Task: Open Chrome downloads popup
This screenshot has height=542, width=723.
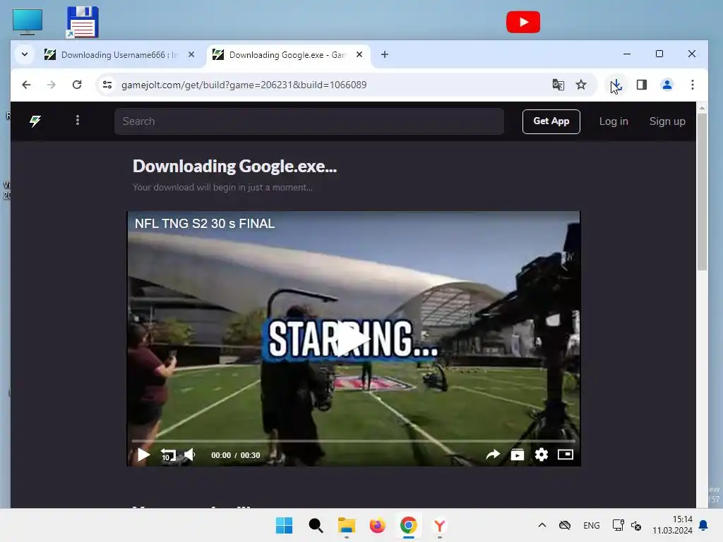Action: point(616,85)
